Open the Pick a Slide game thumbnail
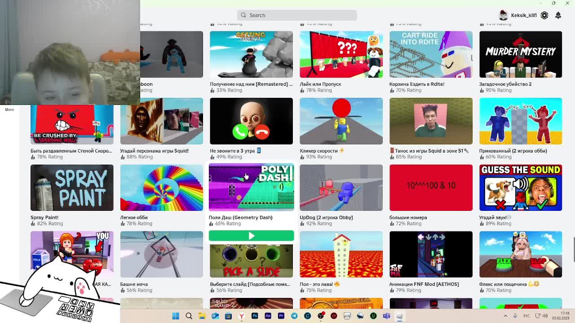The height and width of the screenshot is (323, 575). 251,260
